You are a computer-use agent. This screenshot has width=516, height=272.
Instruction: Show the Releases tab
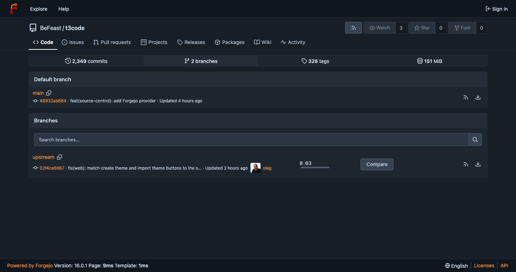[191, 42]
